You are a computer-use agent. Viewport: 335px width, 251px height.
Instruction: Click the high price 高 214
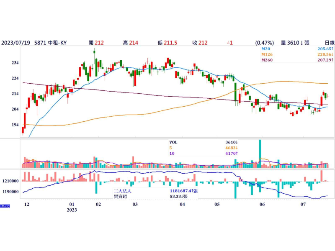[x=131, y=43]
